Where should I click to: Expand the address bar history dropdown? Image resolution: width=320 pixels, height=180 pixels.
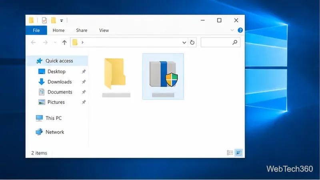(x=184, y=42)
